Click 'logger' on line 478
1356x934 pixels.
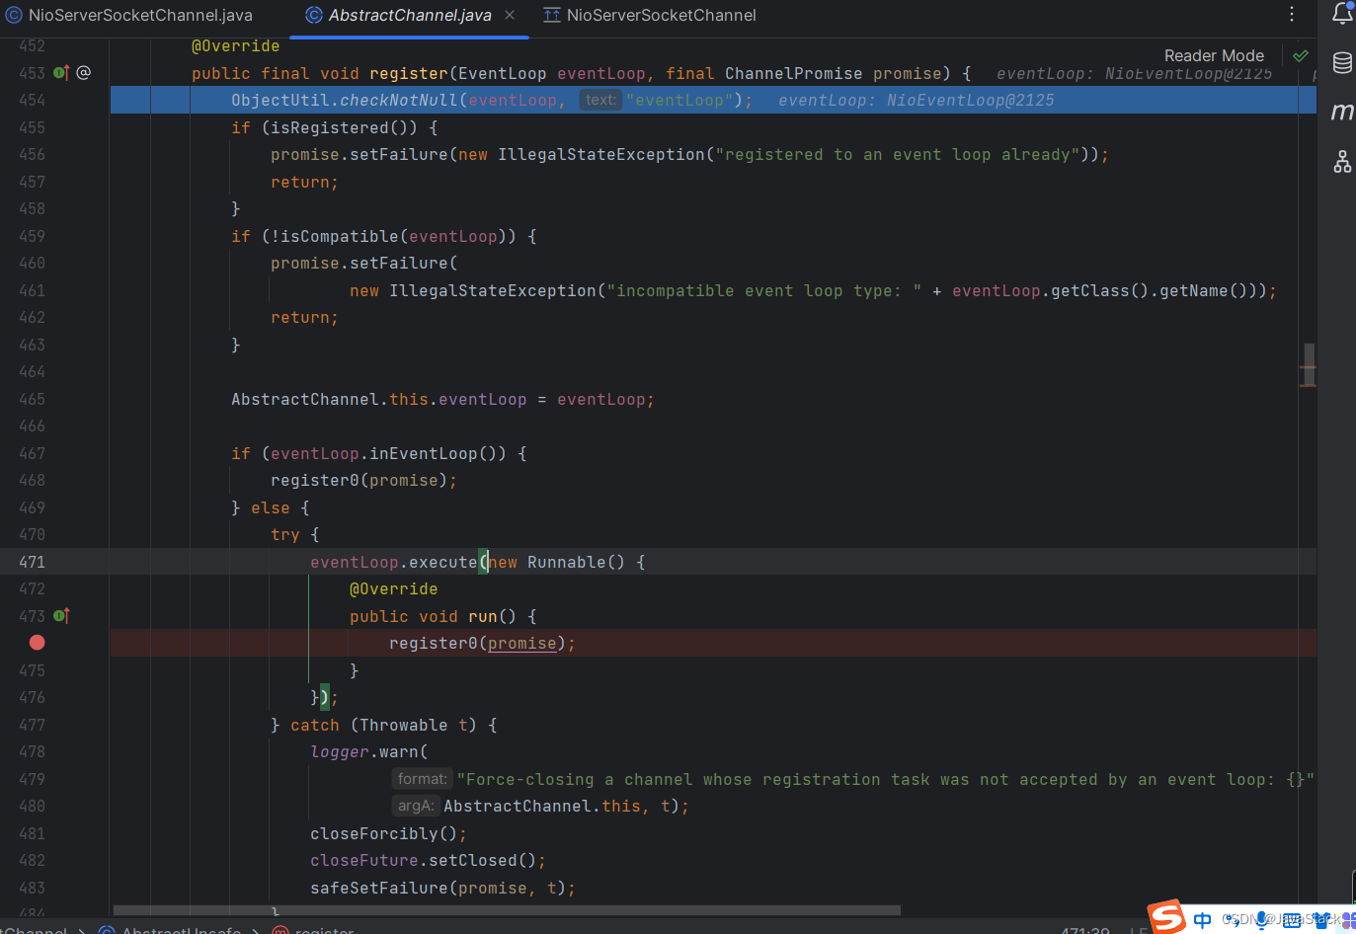[x=340, y=751]
